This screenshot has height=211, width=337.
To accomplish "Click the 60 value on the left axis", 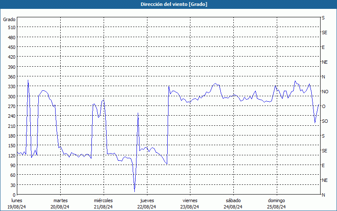I will 13,175.
